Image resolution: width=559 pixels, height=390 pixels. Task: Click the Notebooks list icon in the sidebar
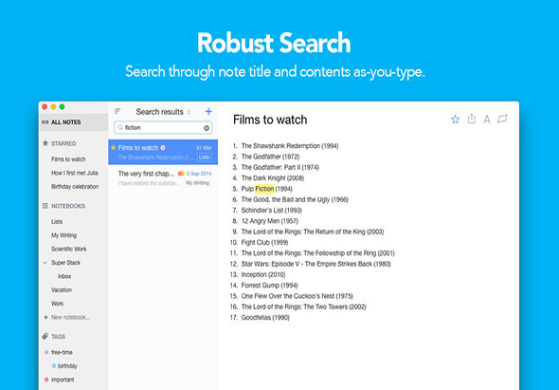pyautogui.click(x=45, y=206)
